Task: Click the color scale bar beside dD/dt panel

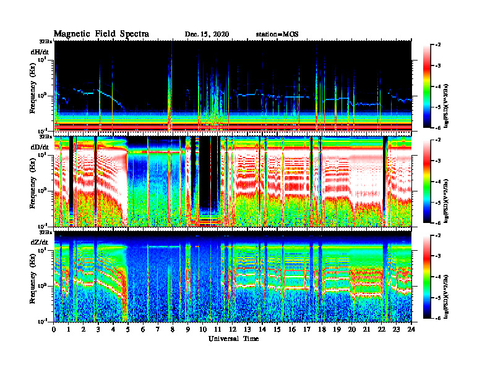Action: (427, 182)
